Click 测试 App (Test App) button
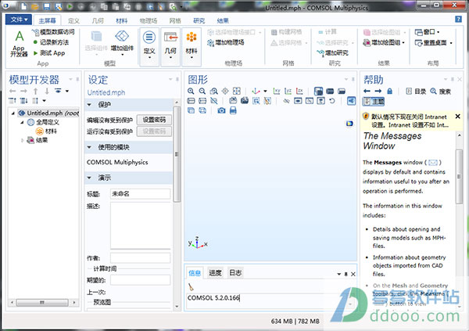The image size is (469, 331). click(49, 53)
